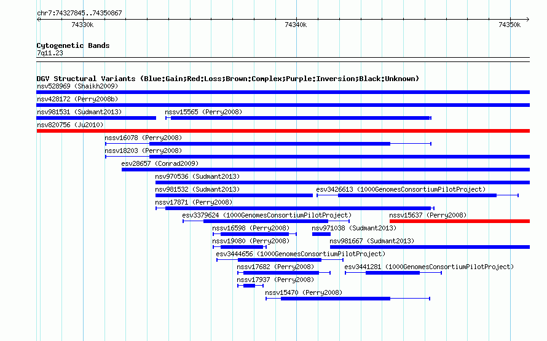Open the nssv17682 (Perry2008) variant bar

[283, 273]
